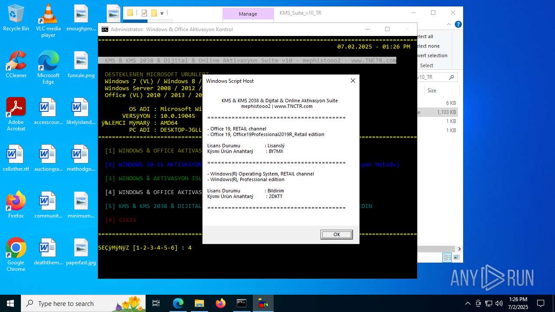Maximize the Aktivasyon Kontrol console window

click(387, 29)
